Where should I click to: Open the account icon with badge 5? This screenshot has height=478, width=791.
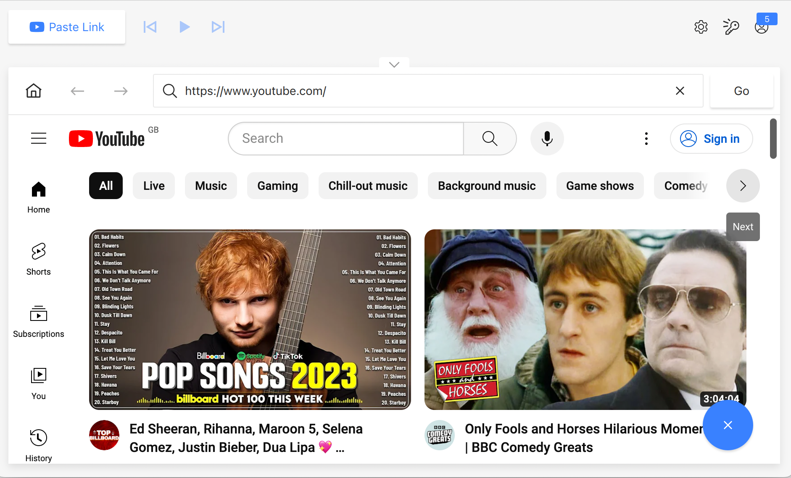point(762,27)
